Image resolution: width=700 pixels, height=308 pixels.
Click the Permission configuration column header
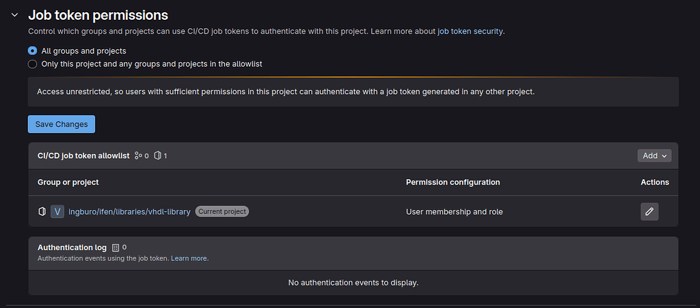click(x=453, y=182)
